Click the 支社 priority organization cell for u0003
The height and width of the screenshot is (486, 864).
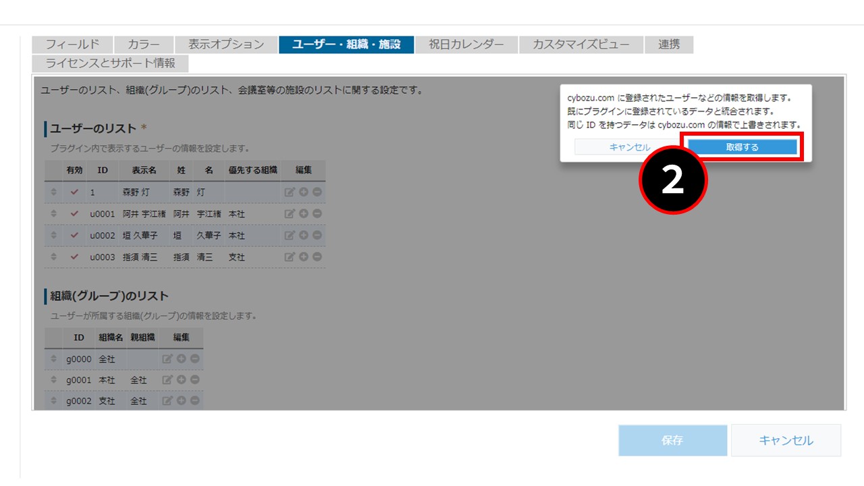coord(252,257)
